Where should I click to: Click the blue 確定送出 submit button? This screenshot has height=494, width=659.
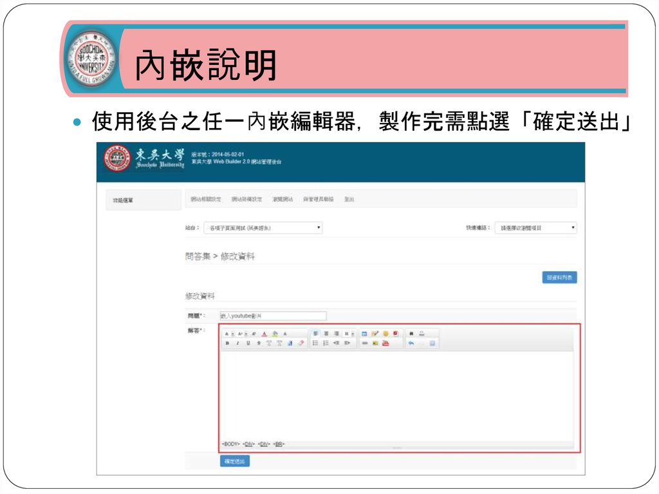pos(234,461)
